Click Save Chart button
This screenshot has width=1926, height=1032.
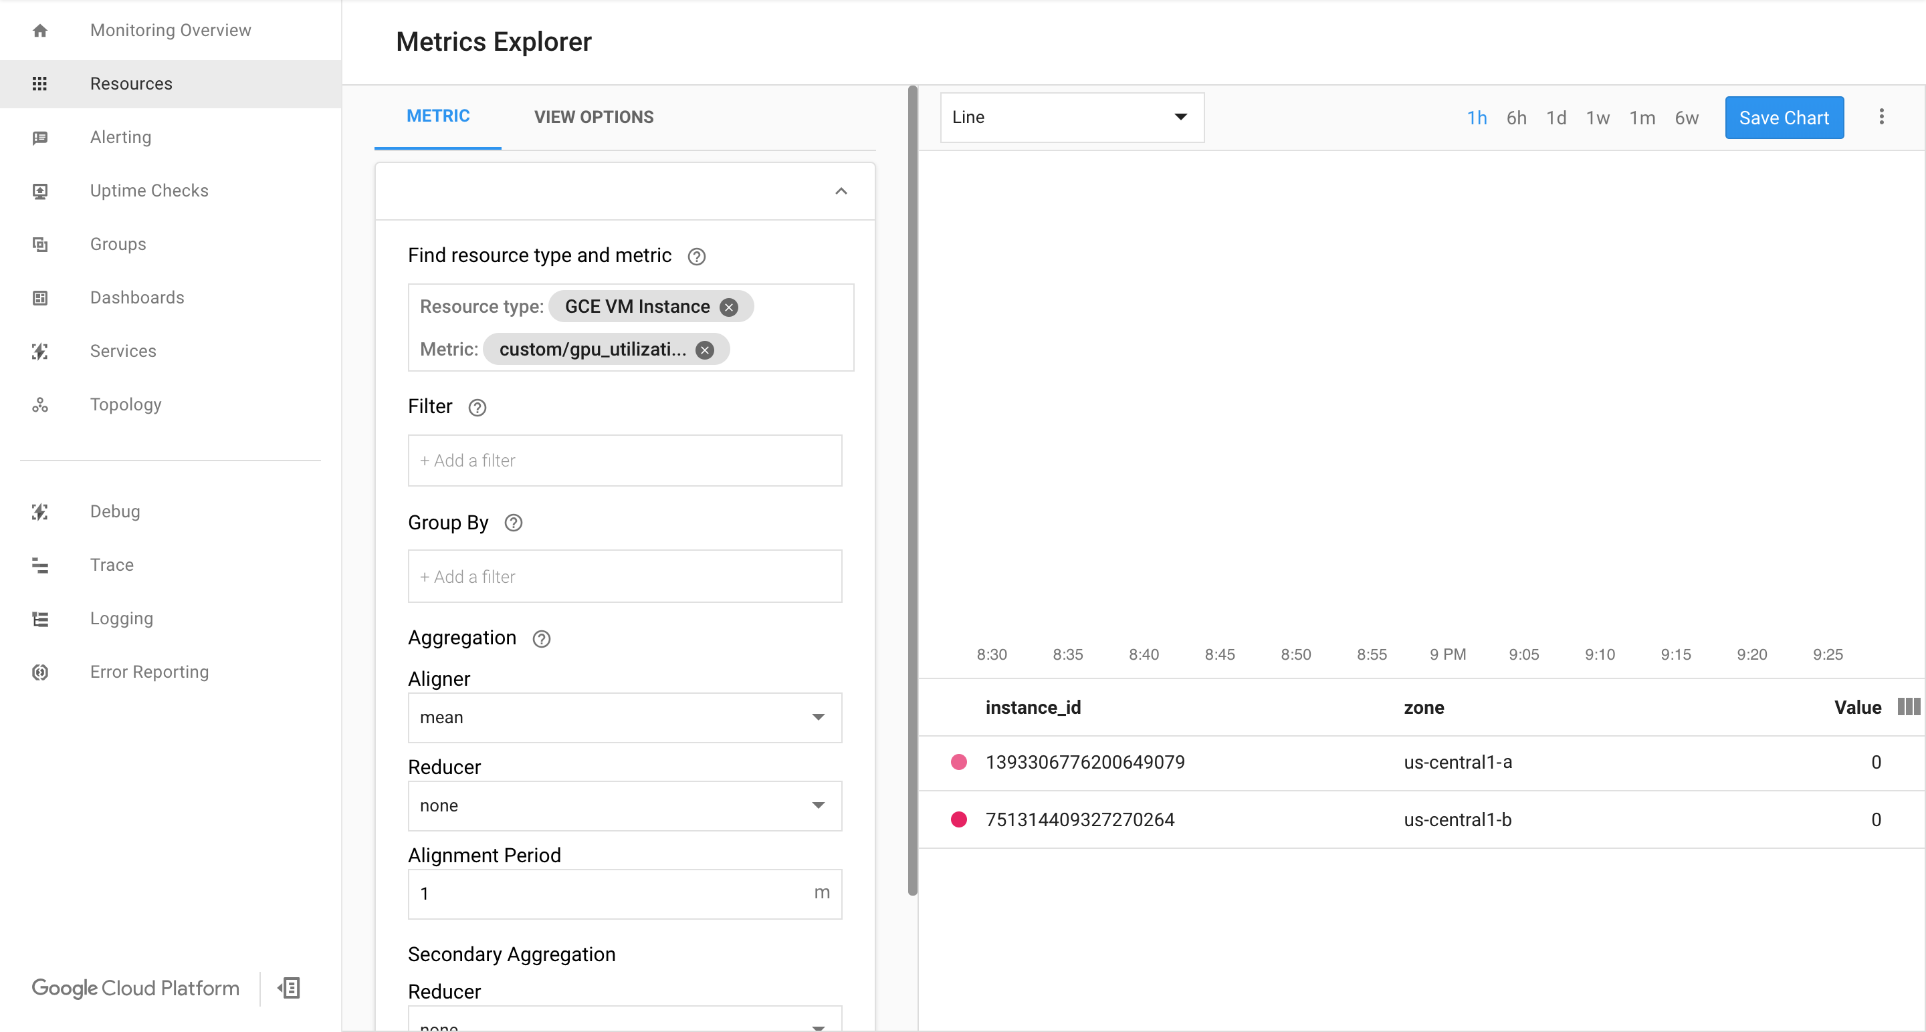(1784, 117)
